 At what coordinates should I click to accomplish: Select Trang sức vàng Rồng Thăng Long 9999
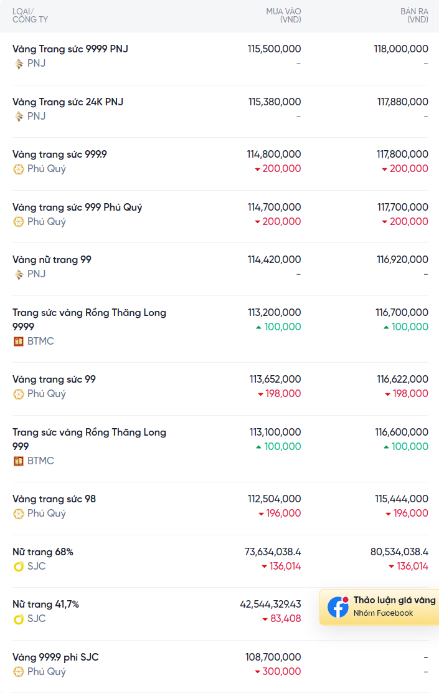pos(89,320)
